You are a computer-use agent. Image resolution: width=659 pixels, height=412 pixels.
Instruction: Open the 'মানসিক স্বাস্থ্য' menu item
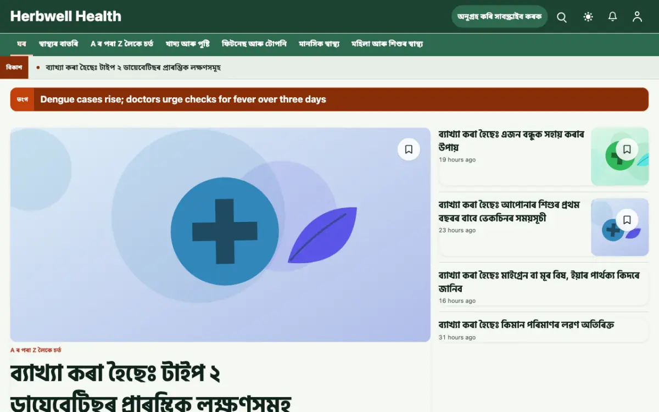[319, 44]
